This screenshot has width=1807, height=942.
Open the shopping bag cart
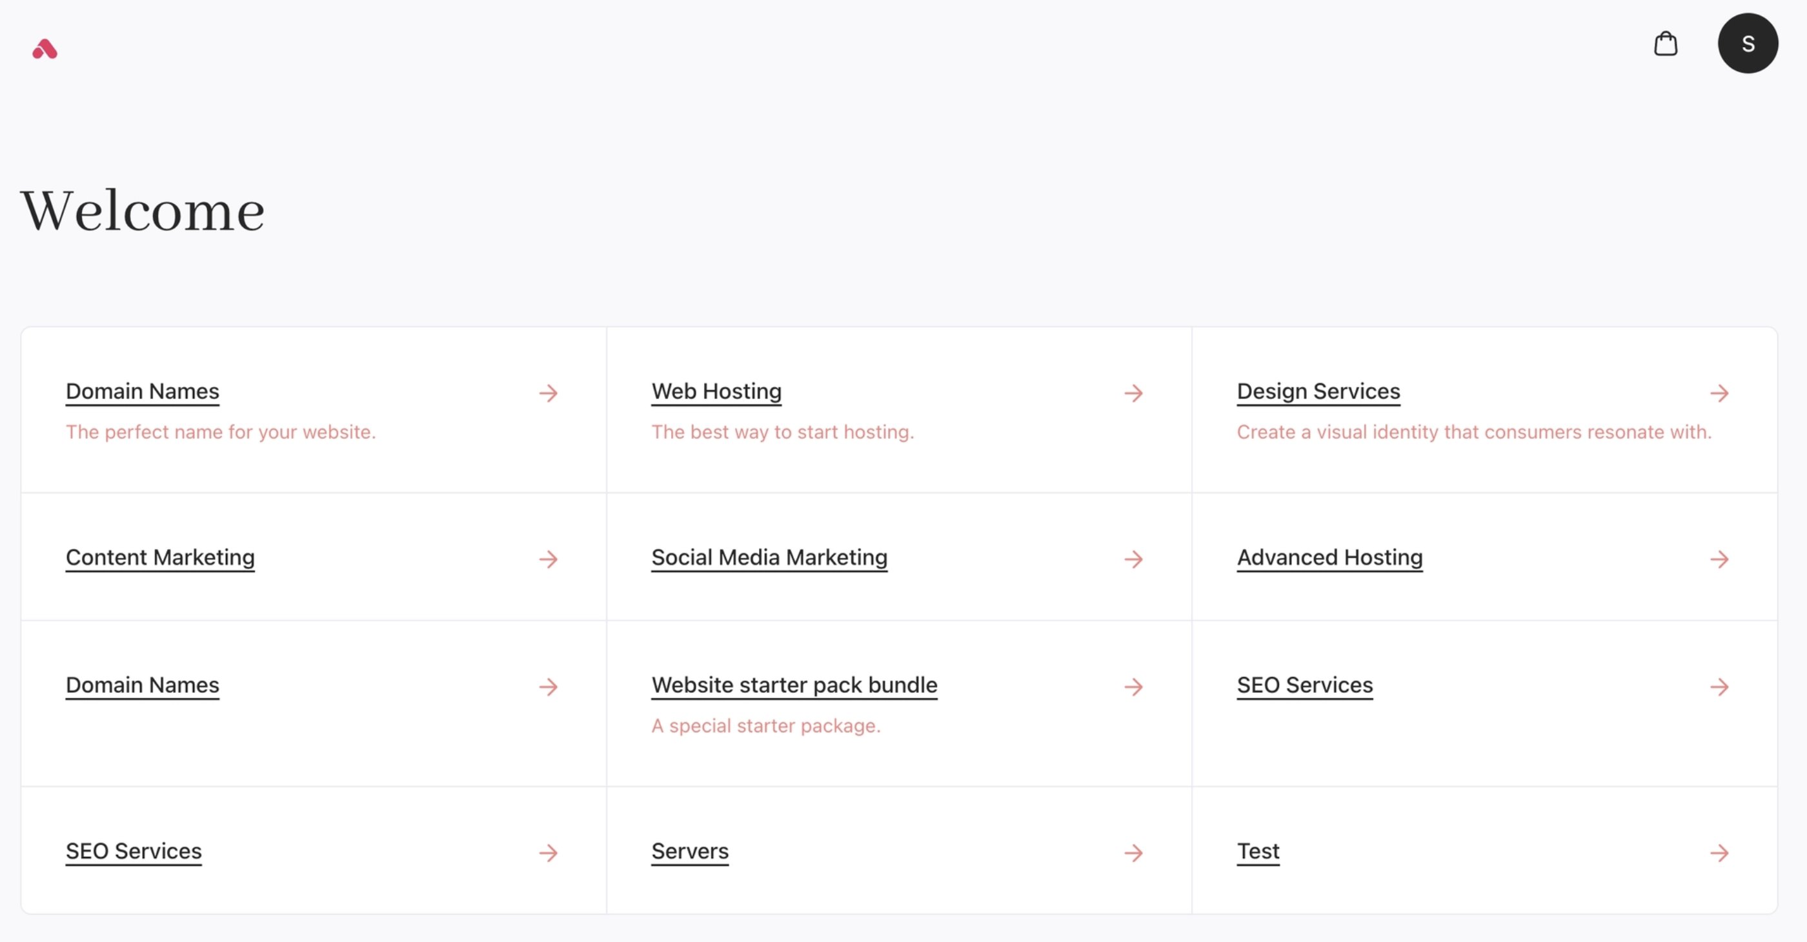click(x=1665, y=43)
